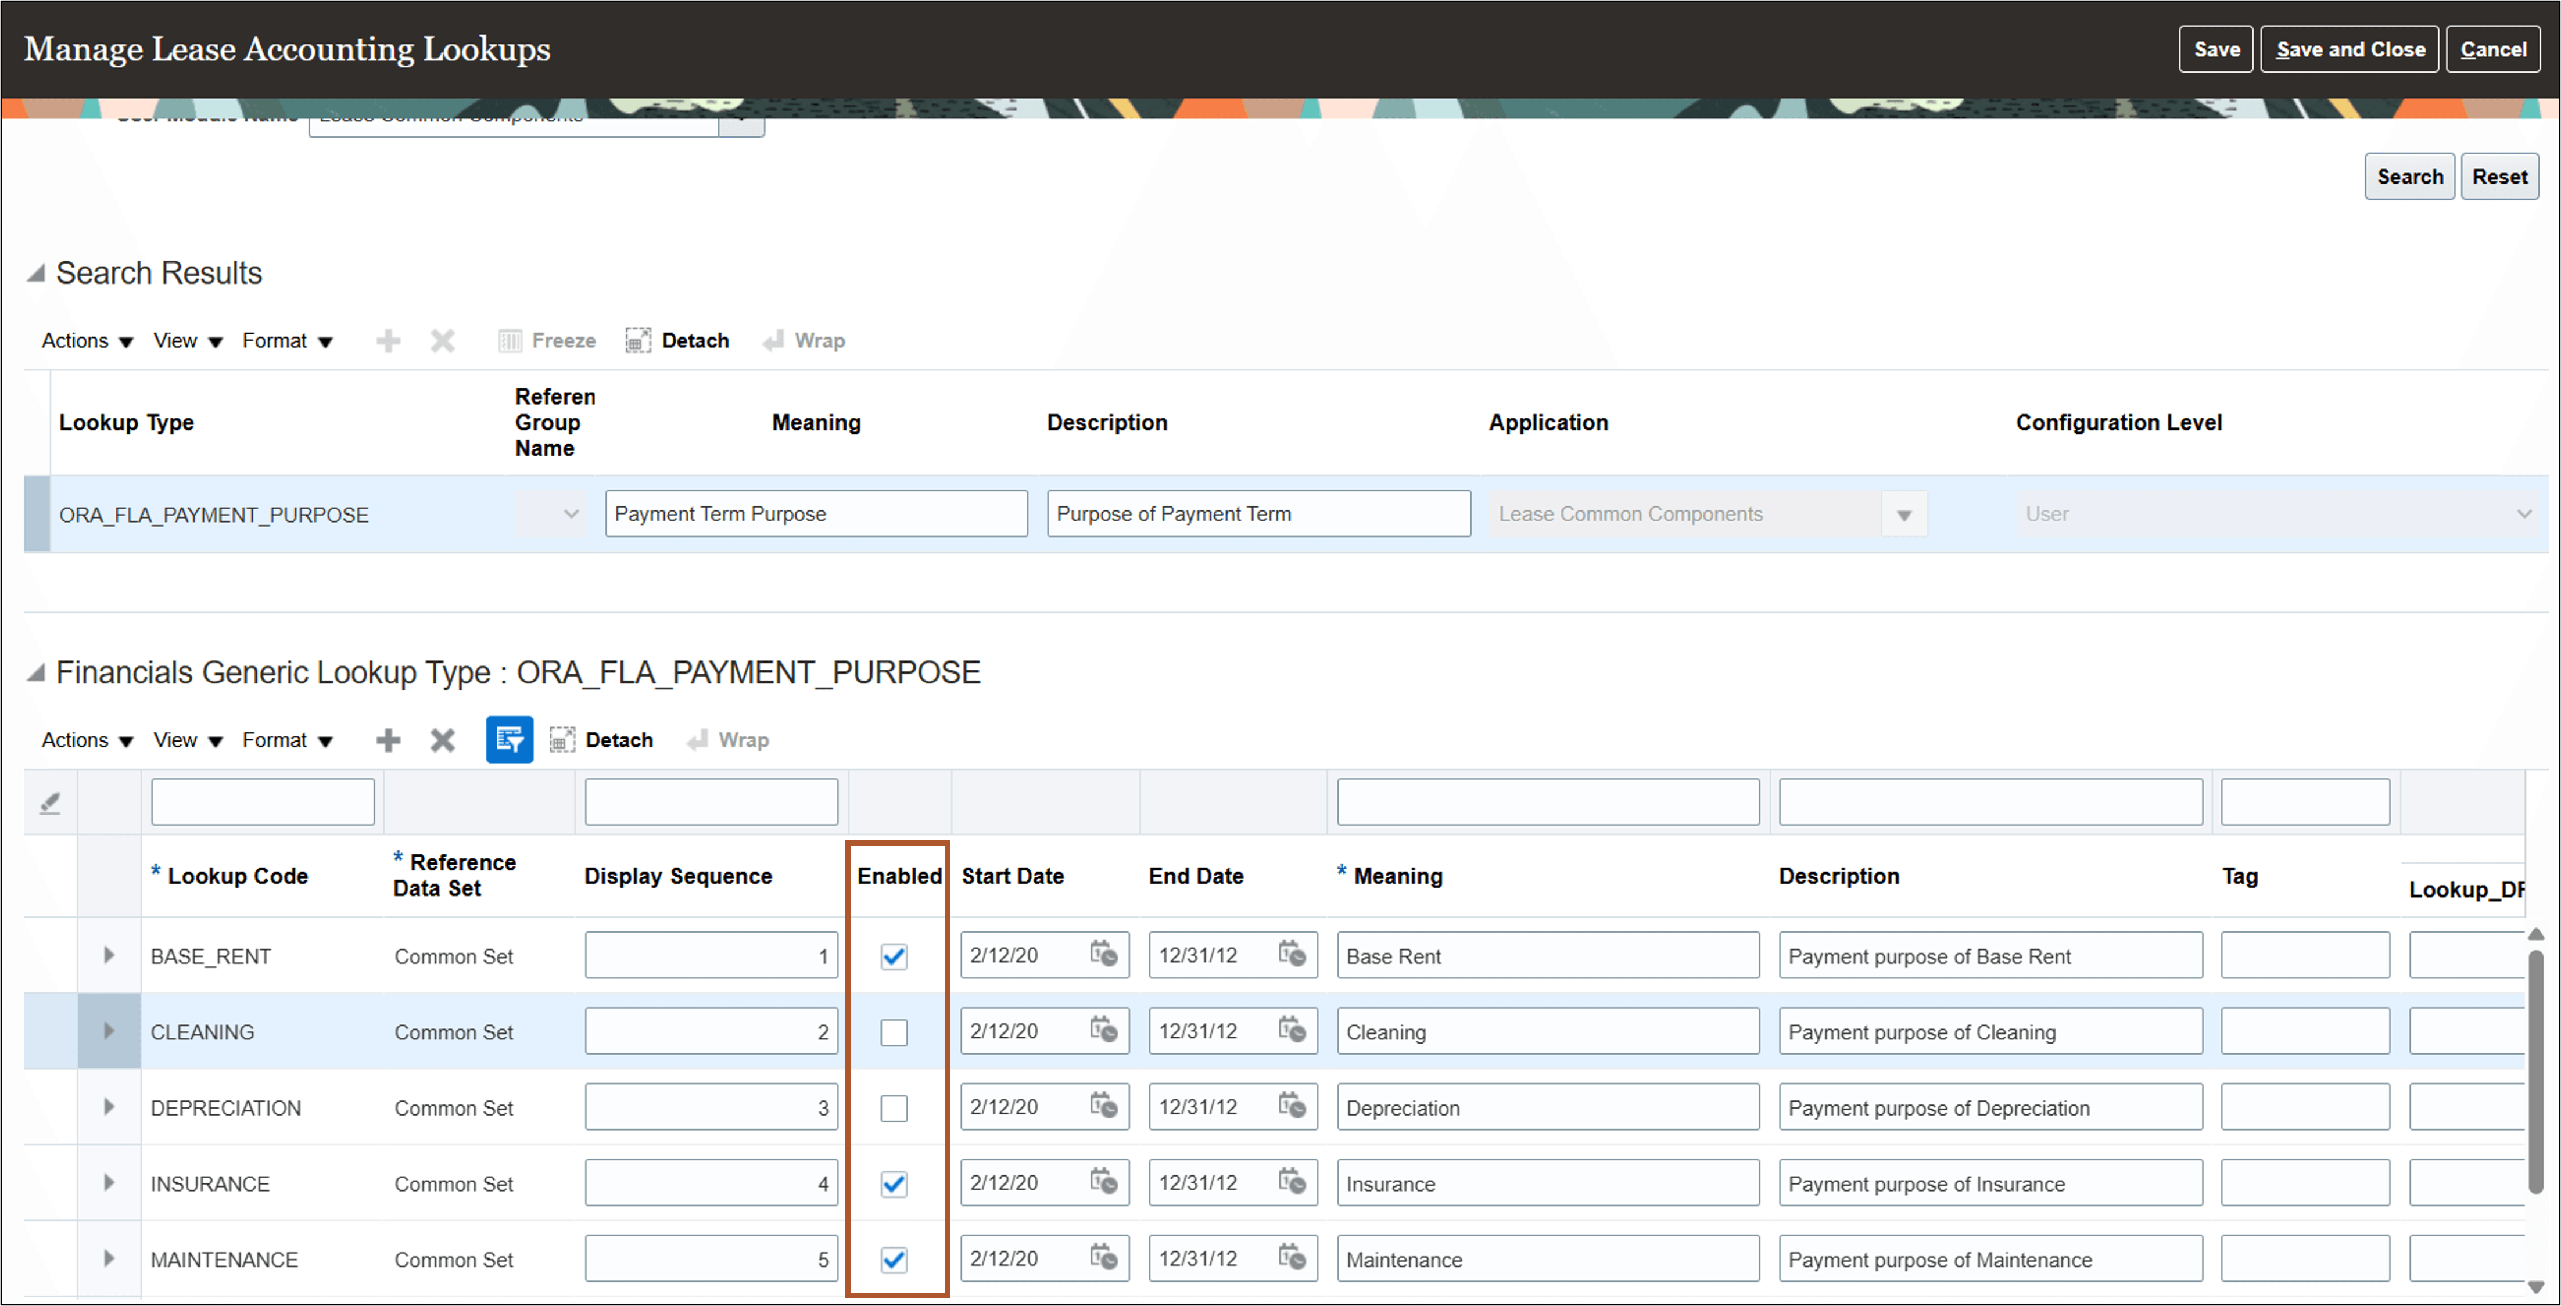Add a new lookup code with the plus icon
This screenshot has height=1306, width=2561.
click(x=388, y=740)
